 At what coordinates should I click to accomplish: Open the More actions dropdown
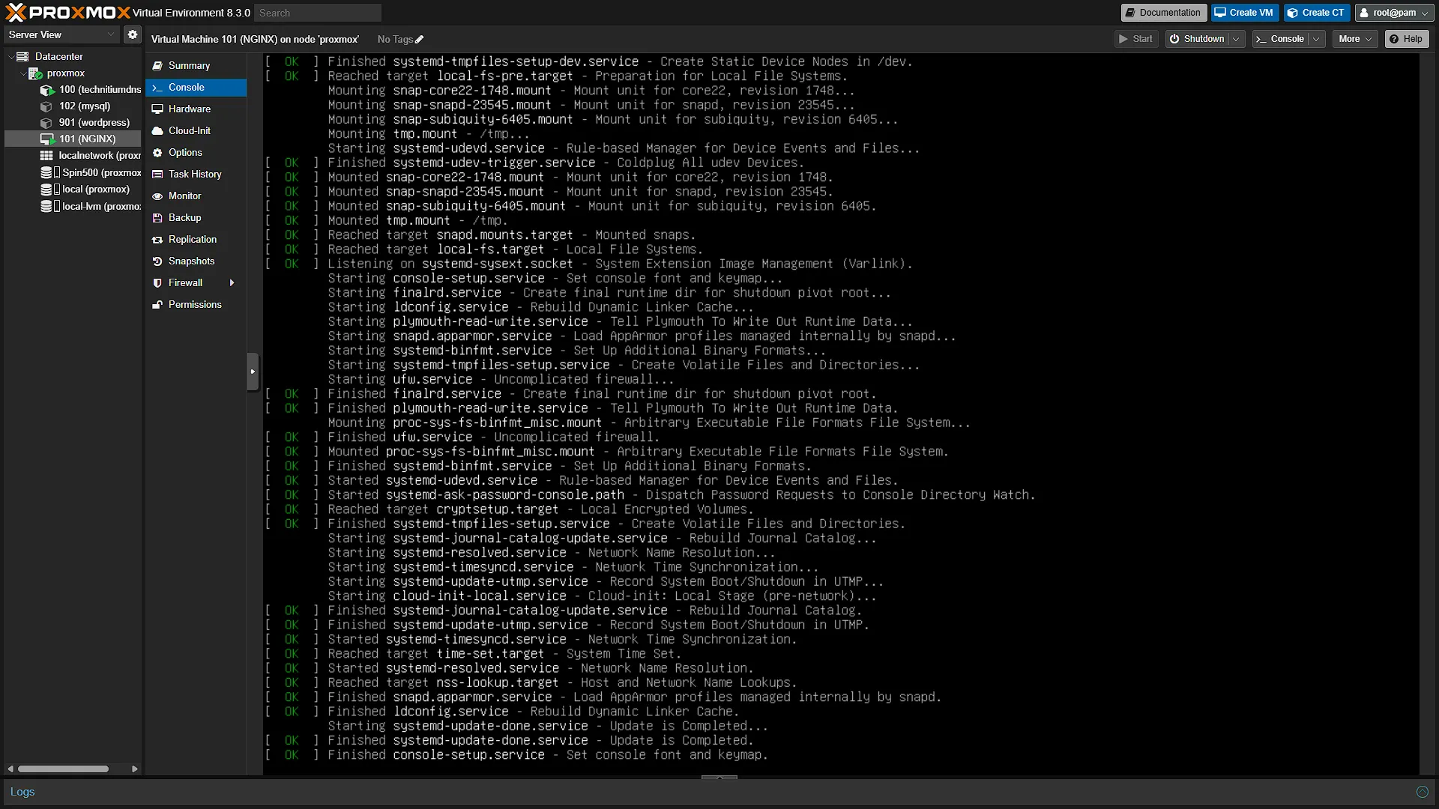[x=1355, y=39]
